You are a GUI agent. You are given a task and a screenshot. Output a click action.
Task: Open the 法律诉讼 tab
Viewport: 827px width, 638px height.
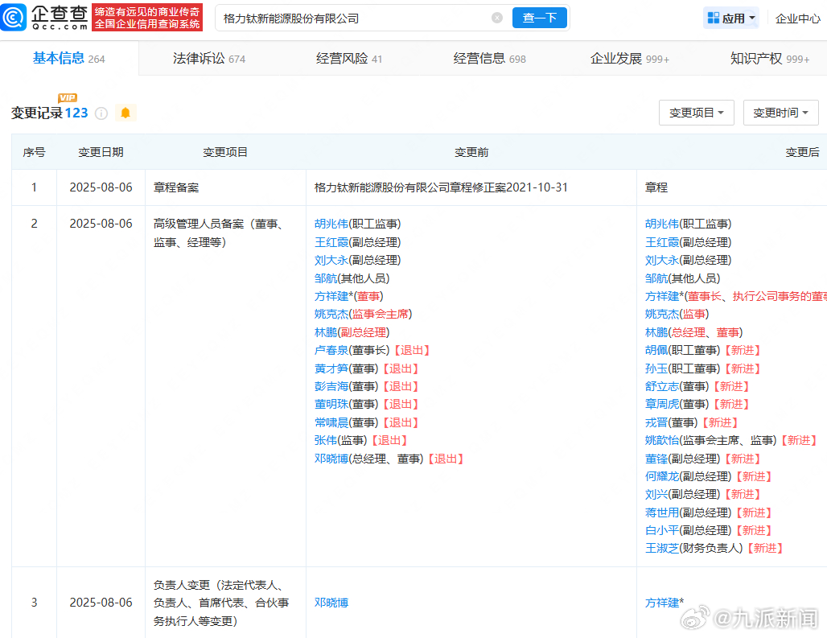209,58
